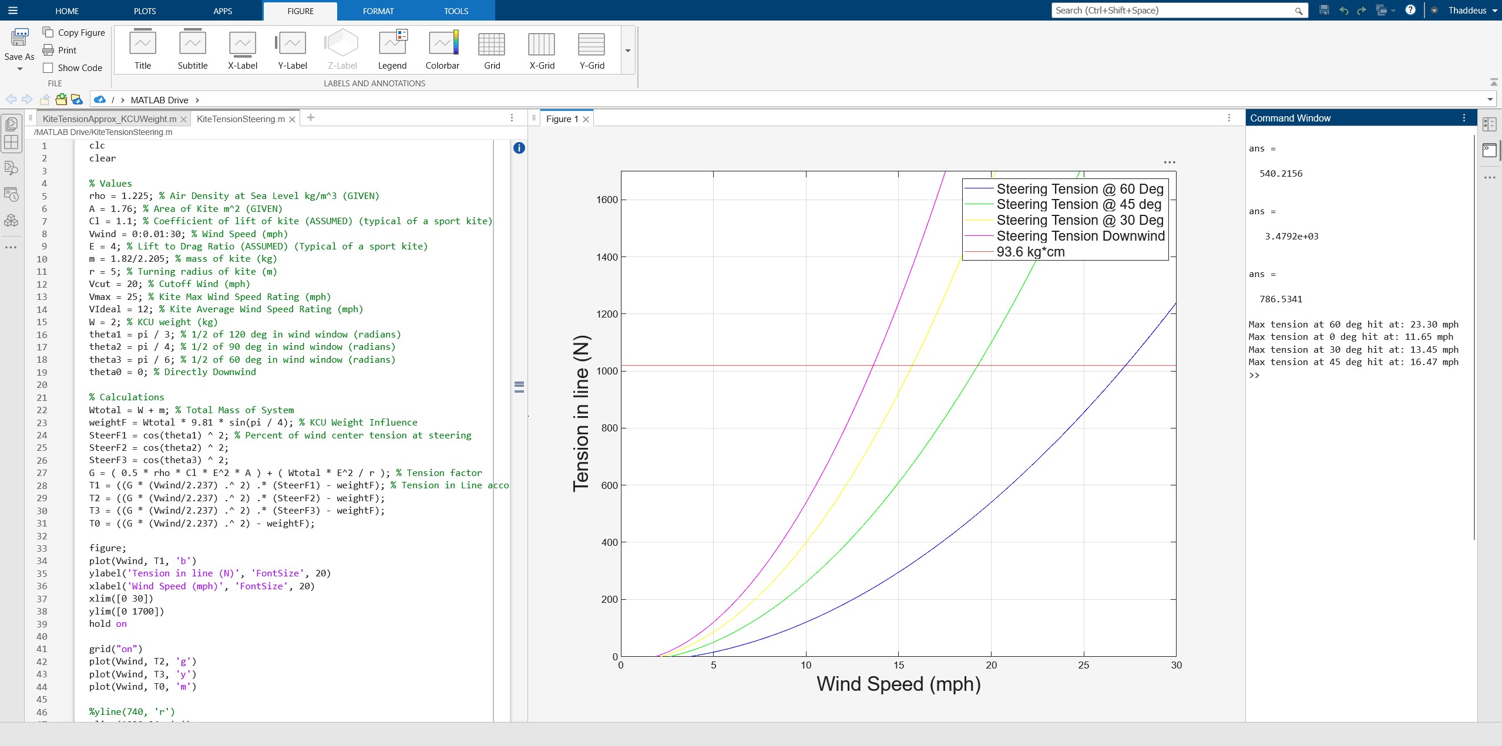This screenshot has width=1502, height=746.
Task: Click the blue info icon in editor
Action: point(519,148)
